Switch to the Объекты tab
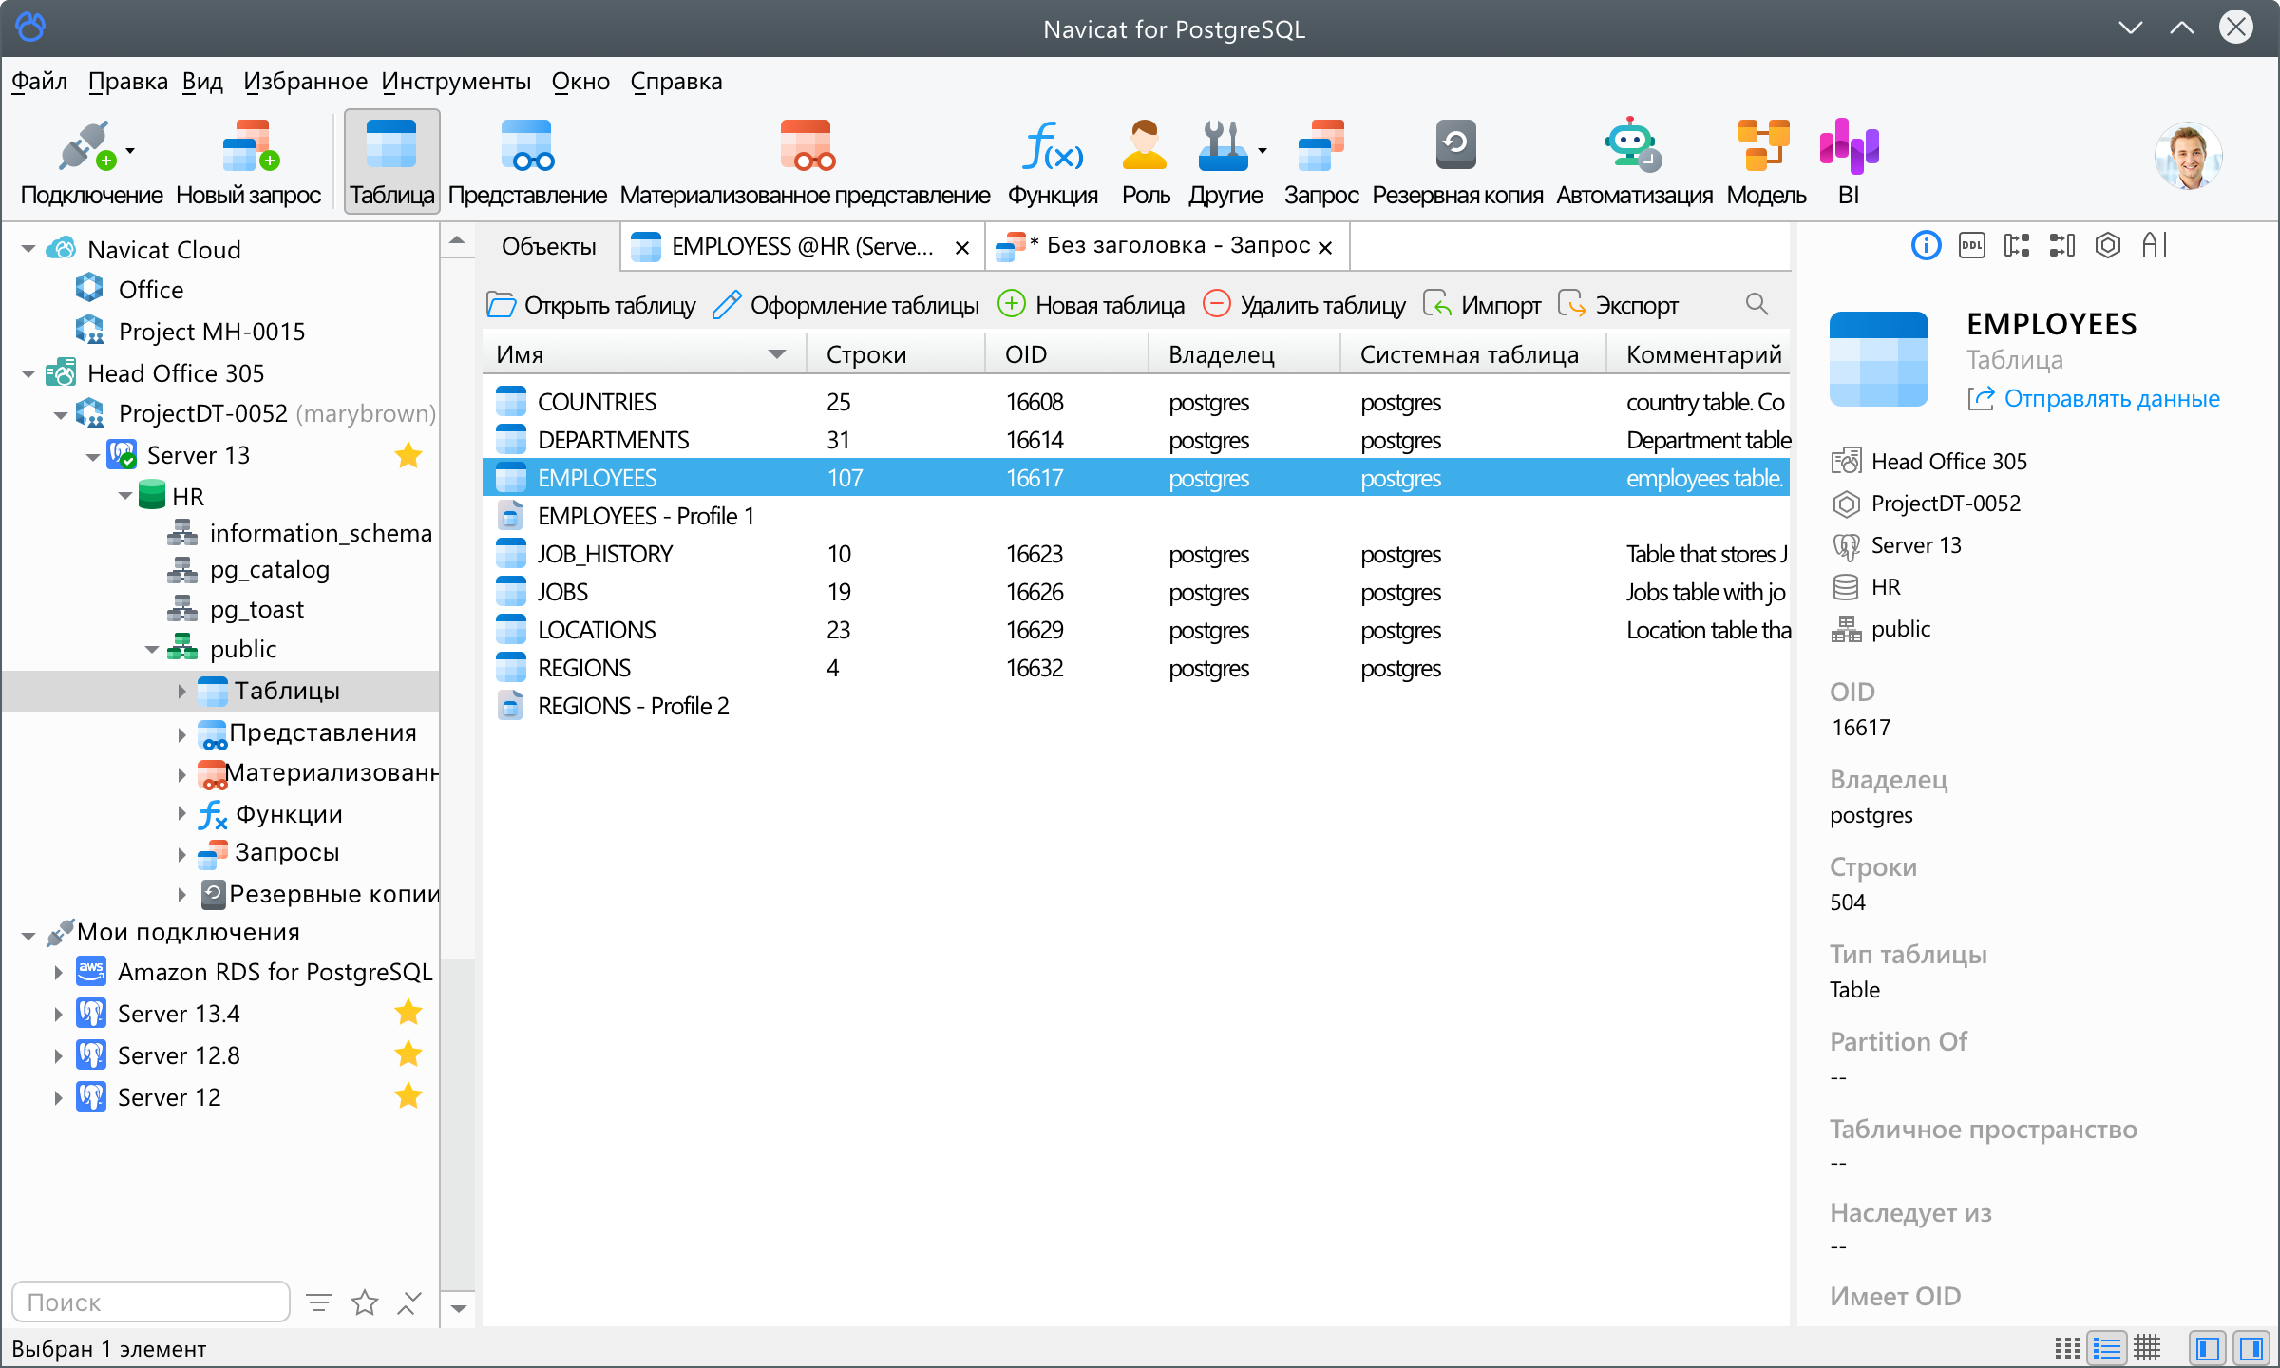Image resolution: width=2280 pixels, height=1368 pixels. pos(549,247)
